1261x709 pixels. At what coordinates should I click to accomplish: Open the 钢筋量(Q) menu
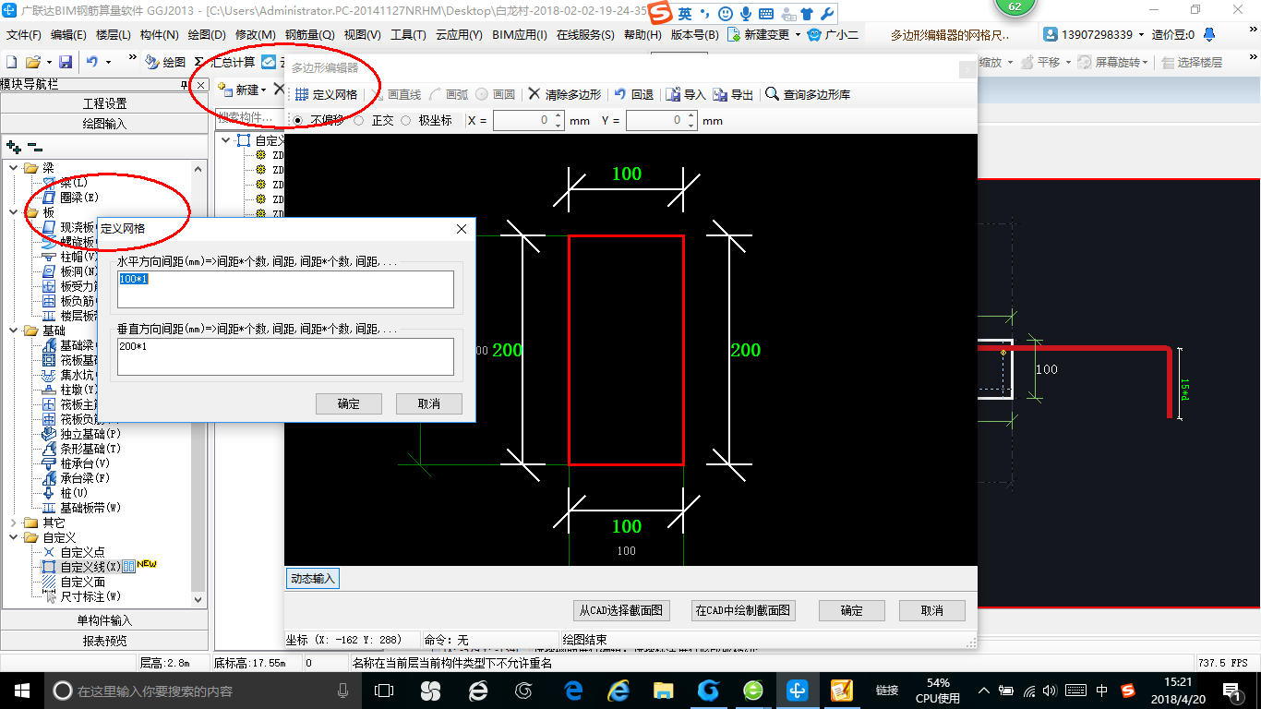[310, 35]
